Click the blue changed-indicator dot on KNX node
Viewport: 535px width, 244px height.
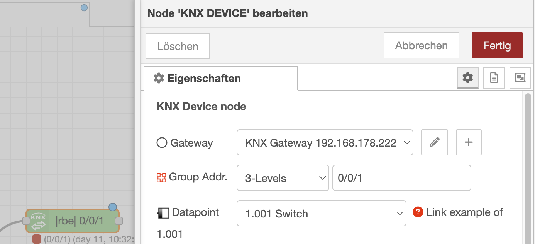coord(113,207)
